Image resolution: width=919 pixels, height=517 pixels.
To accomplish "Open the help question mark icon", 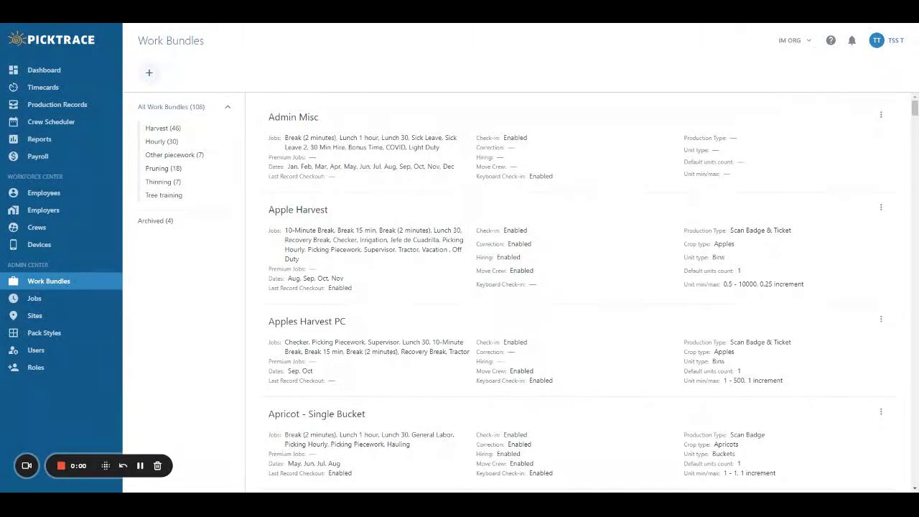I will pos(831,41).
